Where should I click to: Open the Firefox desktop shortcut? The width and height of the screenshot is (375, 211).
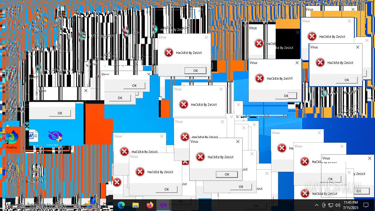coord(12,140)
